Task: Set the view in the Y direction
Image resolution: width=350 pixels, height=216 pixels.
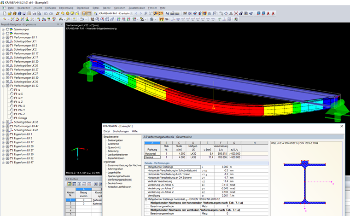Action: [x=124, y=19]
